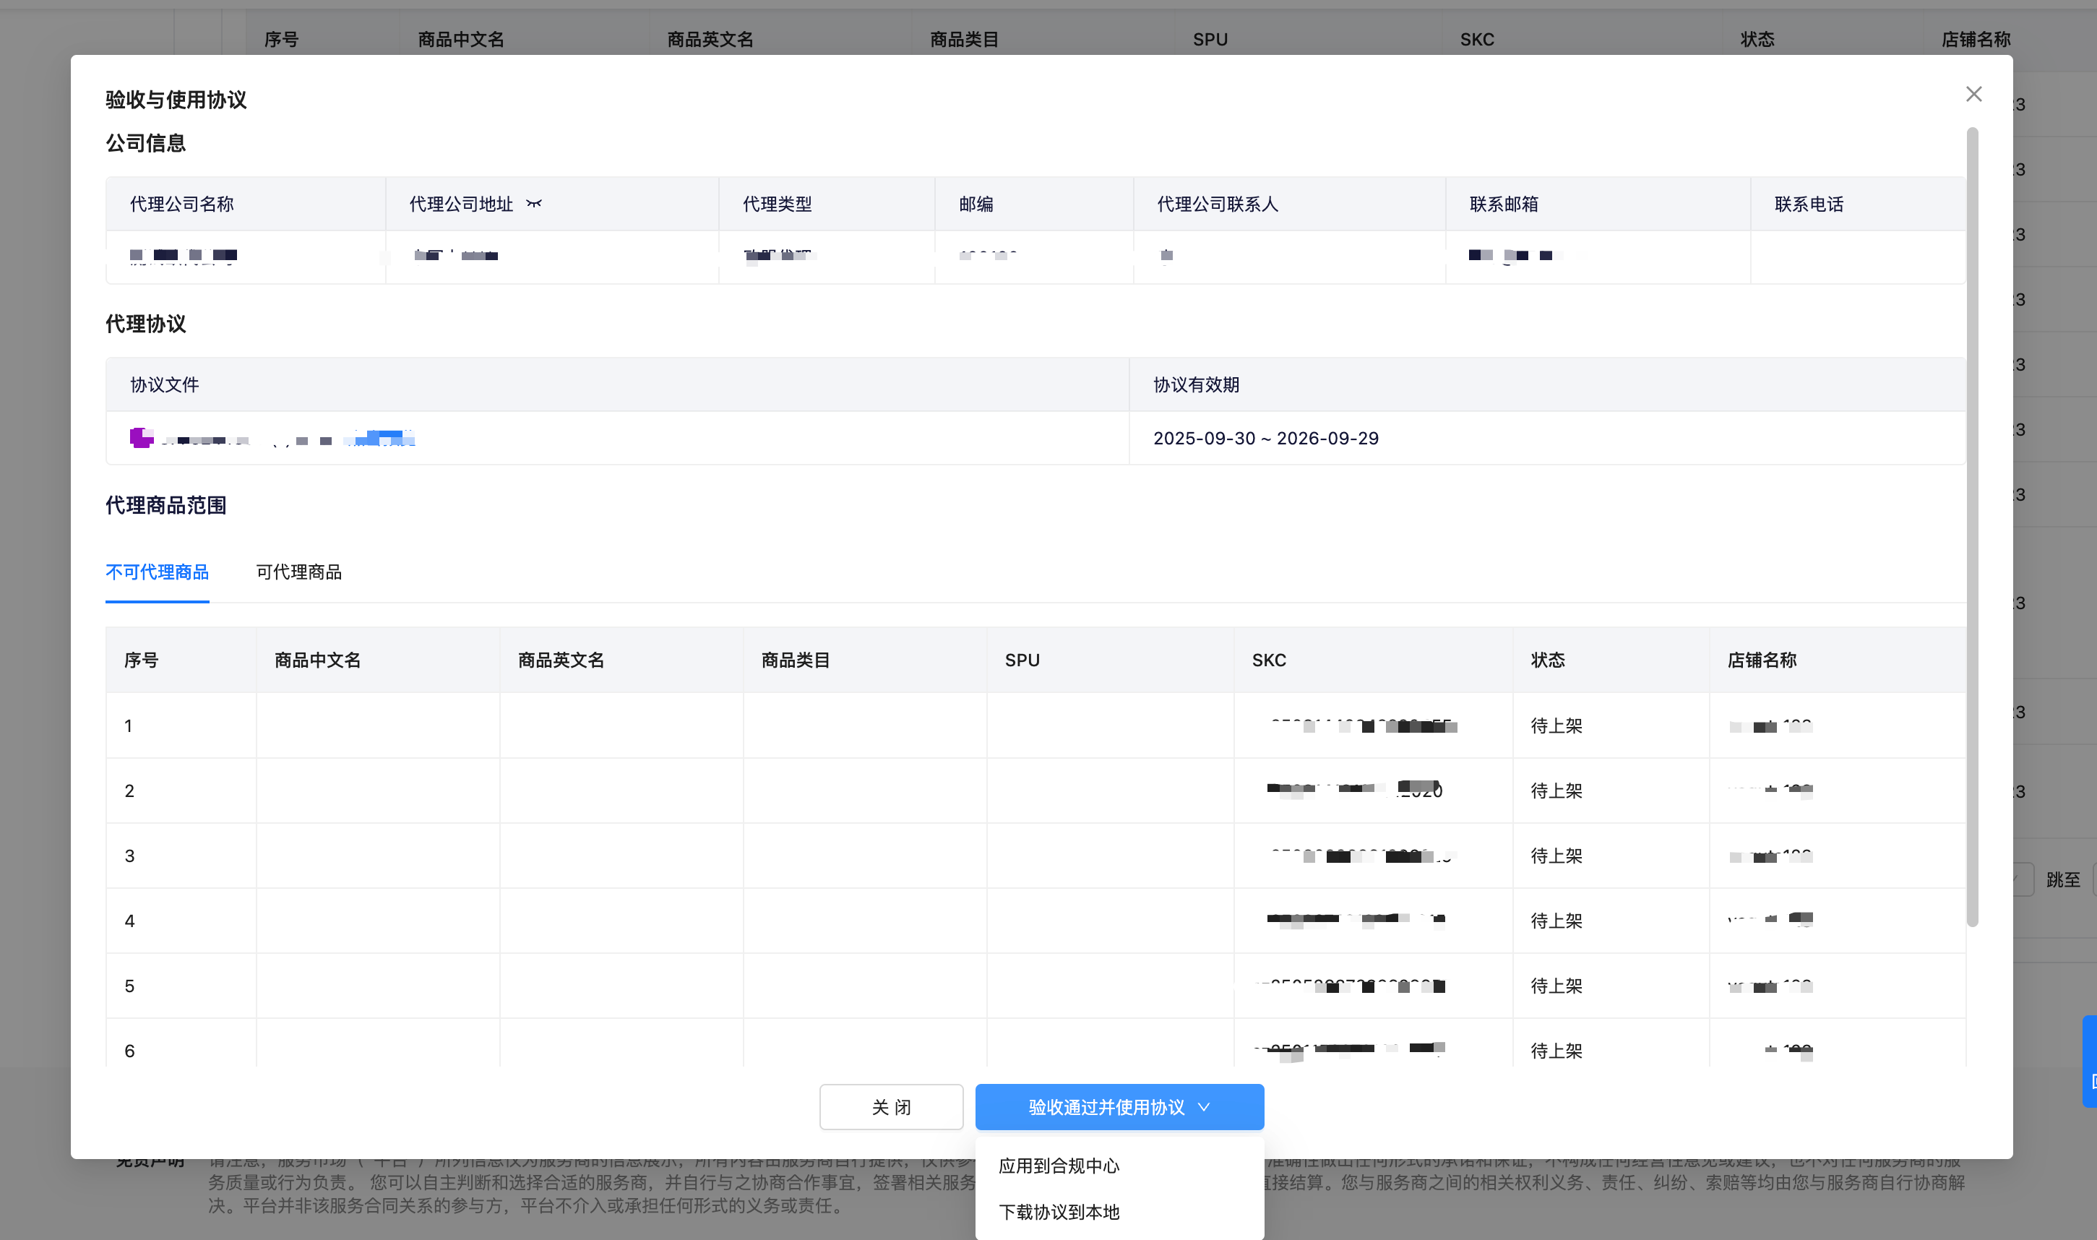Image resolution: width=2097 pixels, height=1240 pixels.
Task: Click the dialog's vertical scrollbar thumb
Action: [1973, 526]
